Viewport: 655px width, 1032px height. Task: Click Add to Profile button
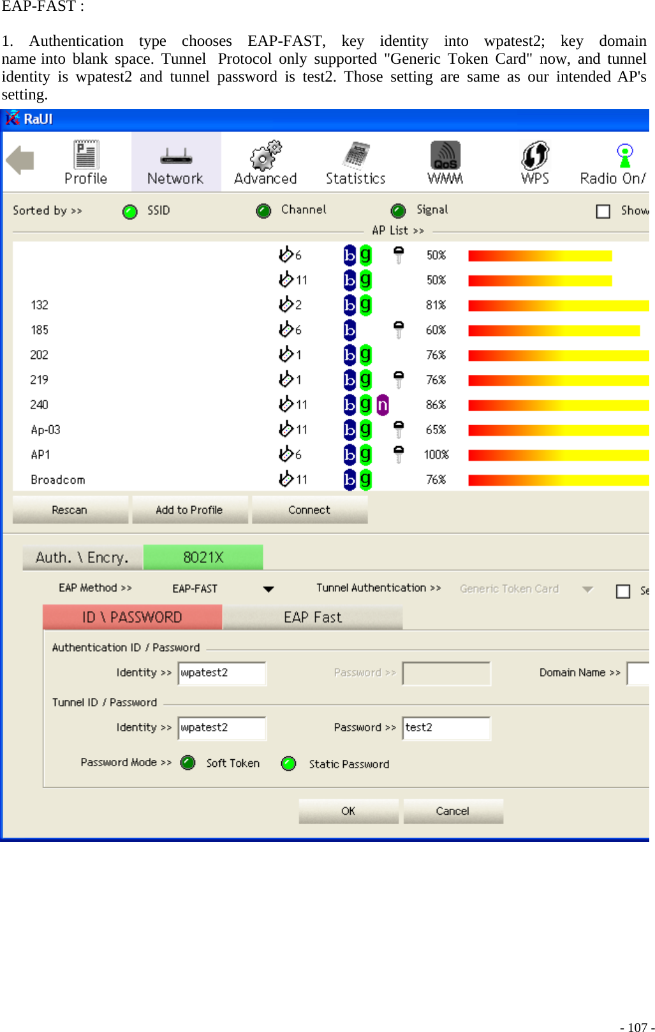(x=190, y=510)
